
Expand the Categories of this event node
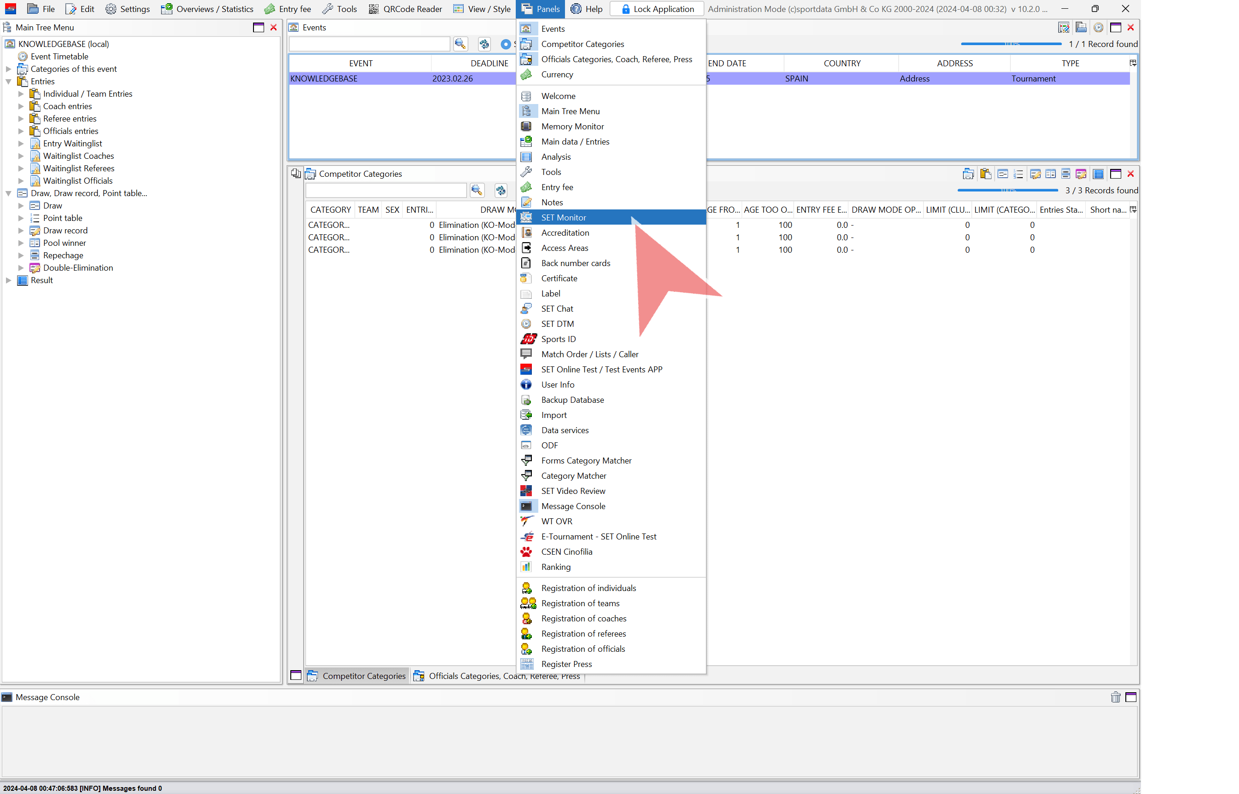point(8,69)
